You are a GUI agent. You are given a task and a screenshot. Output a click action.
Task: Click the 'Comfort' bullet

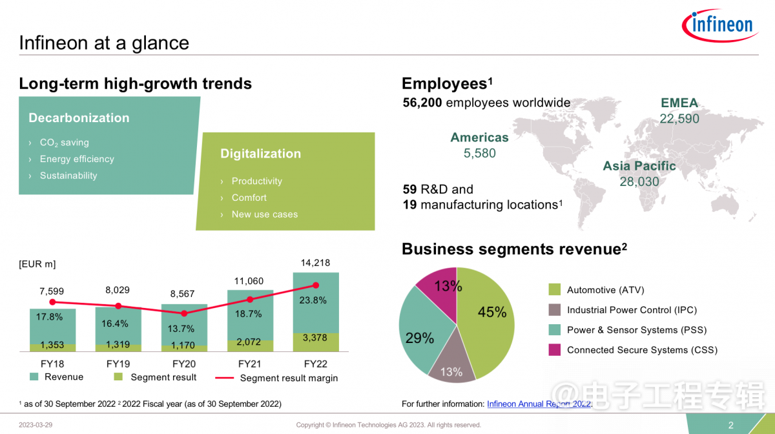coord(249,198)
